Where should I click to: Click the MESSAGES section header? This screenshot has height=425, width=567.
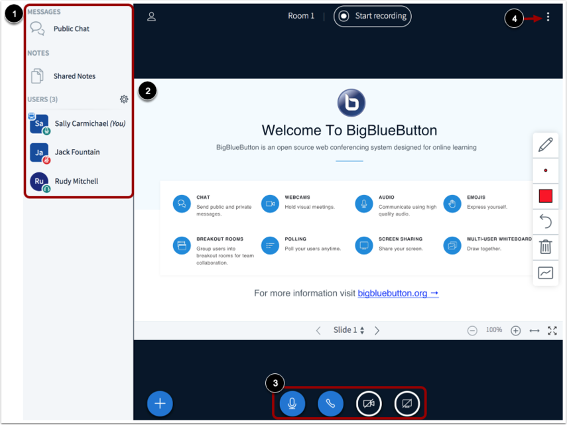pos(44,12)
